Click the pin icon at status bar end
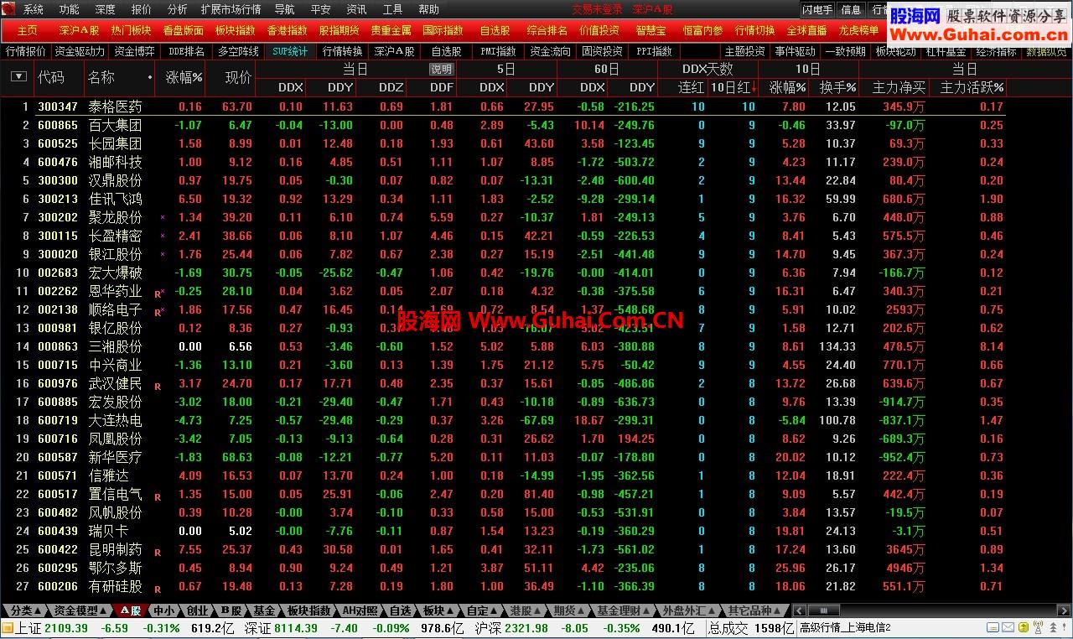Image resolution: width=1073 pixels, height=639 pixels. tap(1065, 626)
